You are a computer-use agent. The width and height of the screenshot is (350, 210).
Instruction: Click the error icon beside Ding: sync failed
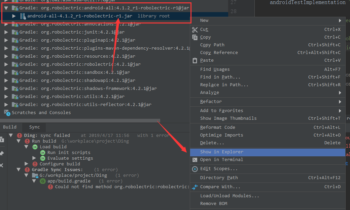point(20,136)
